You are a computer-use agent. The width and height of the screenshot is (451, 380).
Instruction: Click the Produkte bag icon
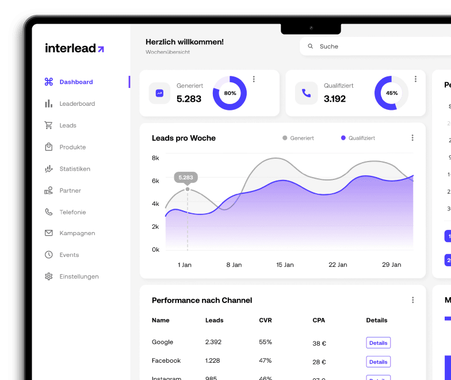pos(48,147)
